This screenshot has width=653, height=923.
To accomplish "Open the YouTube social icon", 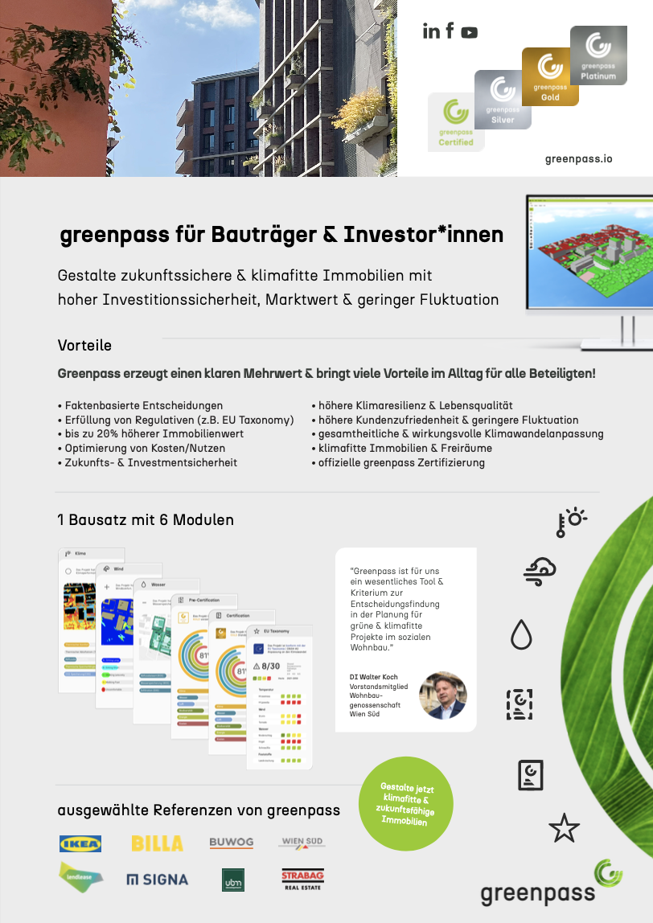I will tap(470, 32).
